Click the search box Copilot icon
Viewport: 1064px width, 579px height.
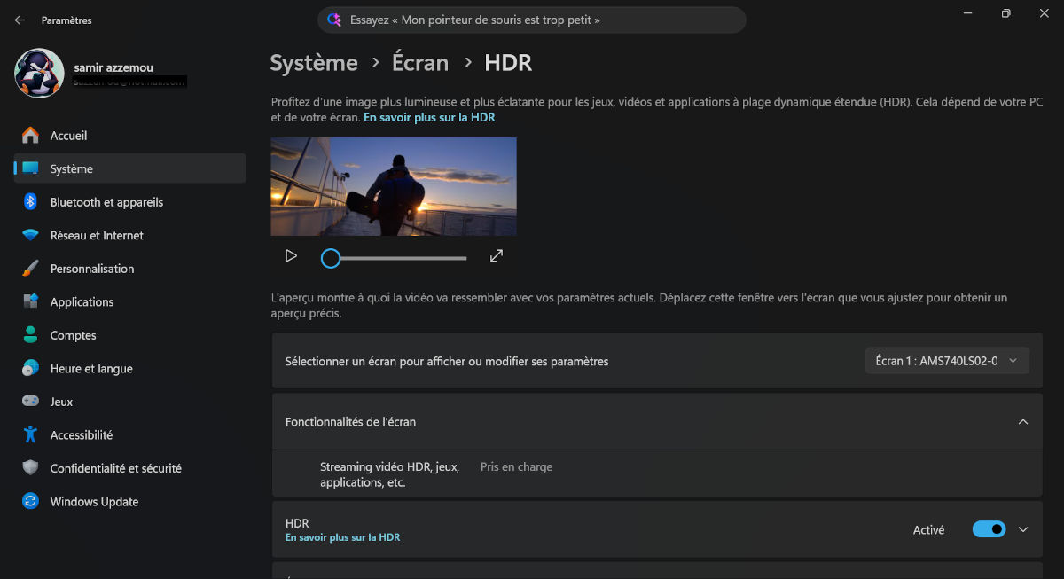[x=334, y=20]
